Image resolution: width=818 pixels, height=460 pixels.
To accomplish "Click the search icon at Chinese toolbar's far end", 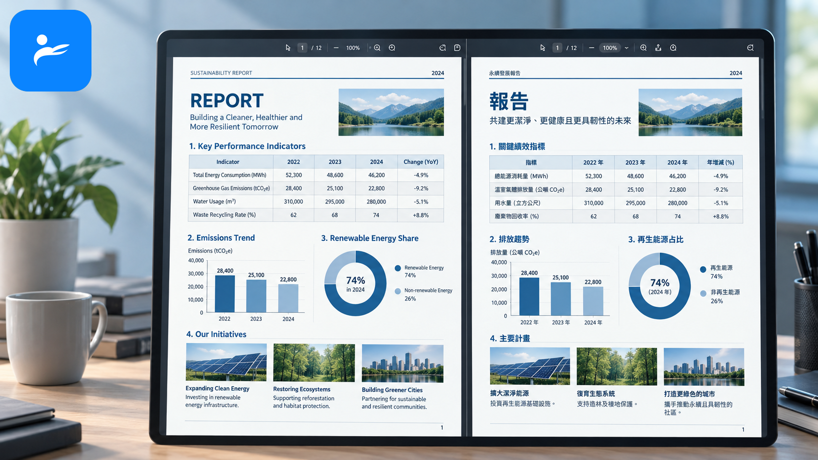I will (x=750, y=48).
